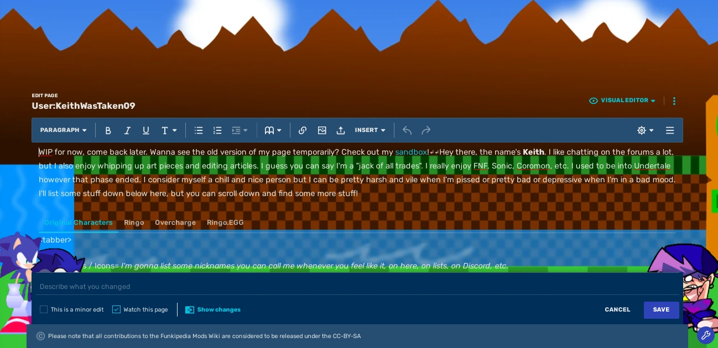Viewport: 718px width, 348px height.
Task: Enable the minor edit checkbox
Action: [44, 309]
